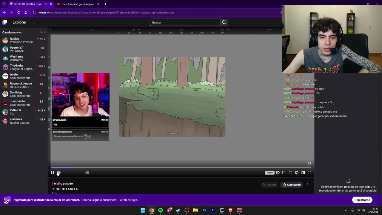The height and width of the screenshot is (215, 382).
Task: Collapse the Canales en vivo sidebar
Action: click(x=43, y=32)
